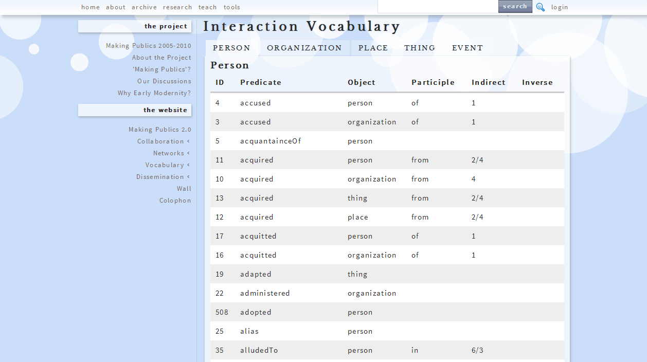Viewport: 647px width, 362px height.
Task: Expand the Collaboration sidebar section
Action: (x=164, y=141)
